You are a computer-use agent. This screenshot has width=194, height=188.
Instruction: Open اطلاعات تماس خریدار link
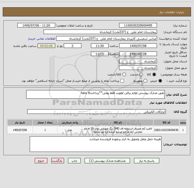[42, 39]
